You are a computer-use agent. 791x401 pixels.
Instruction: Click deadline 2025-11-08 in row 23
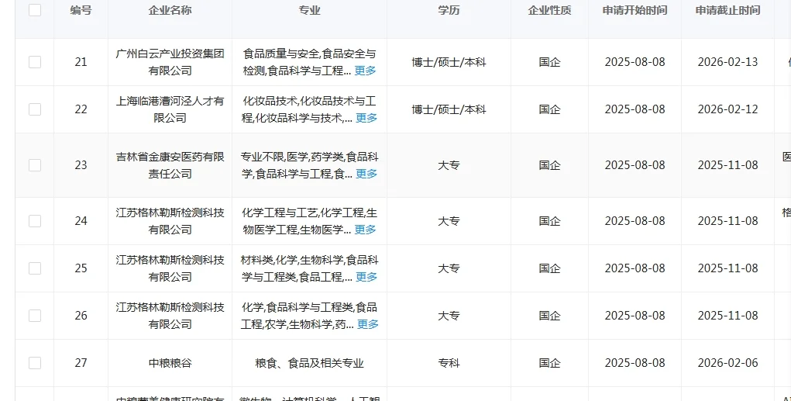click(727, 165)
